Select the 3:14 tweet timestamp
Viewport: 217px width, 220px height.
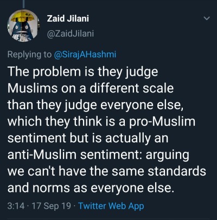click(x=16, y=206)
